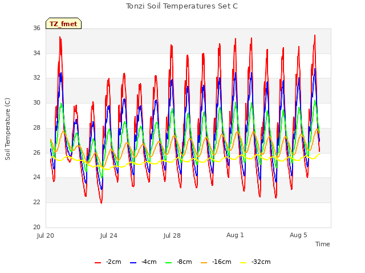Select the -16cm legend label text
Viewport: 365px width, 273px height.
(222, 262)
